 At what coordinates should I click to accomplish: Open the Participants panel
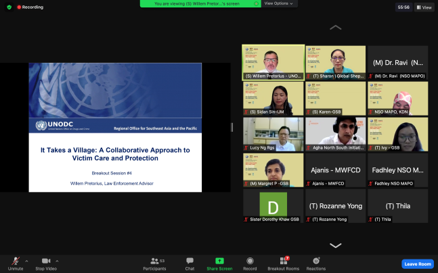[154, 262]
